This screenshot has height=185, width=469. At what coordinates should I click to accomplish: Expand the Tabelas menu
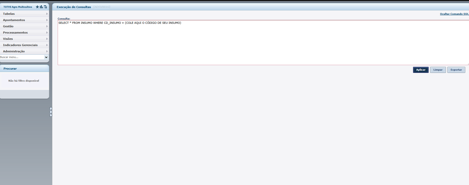[25, 14]
